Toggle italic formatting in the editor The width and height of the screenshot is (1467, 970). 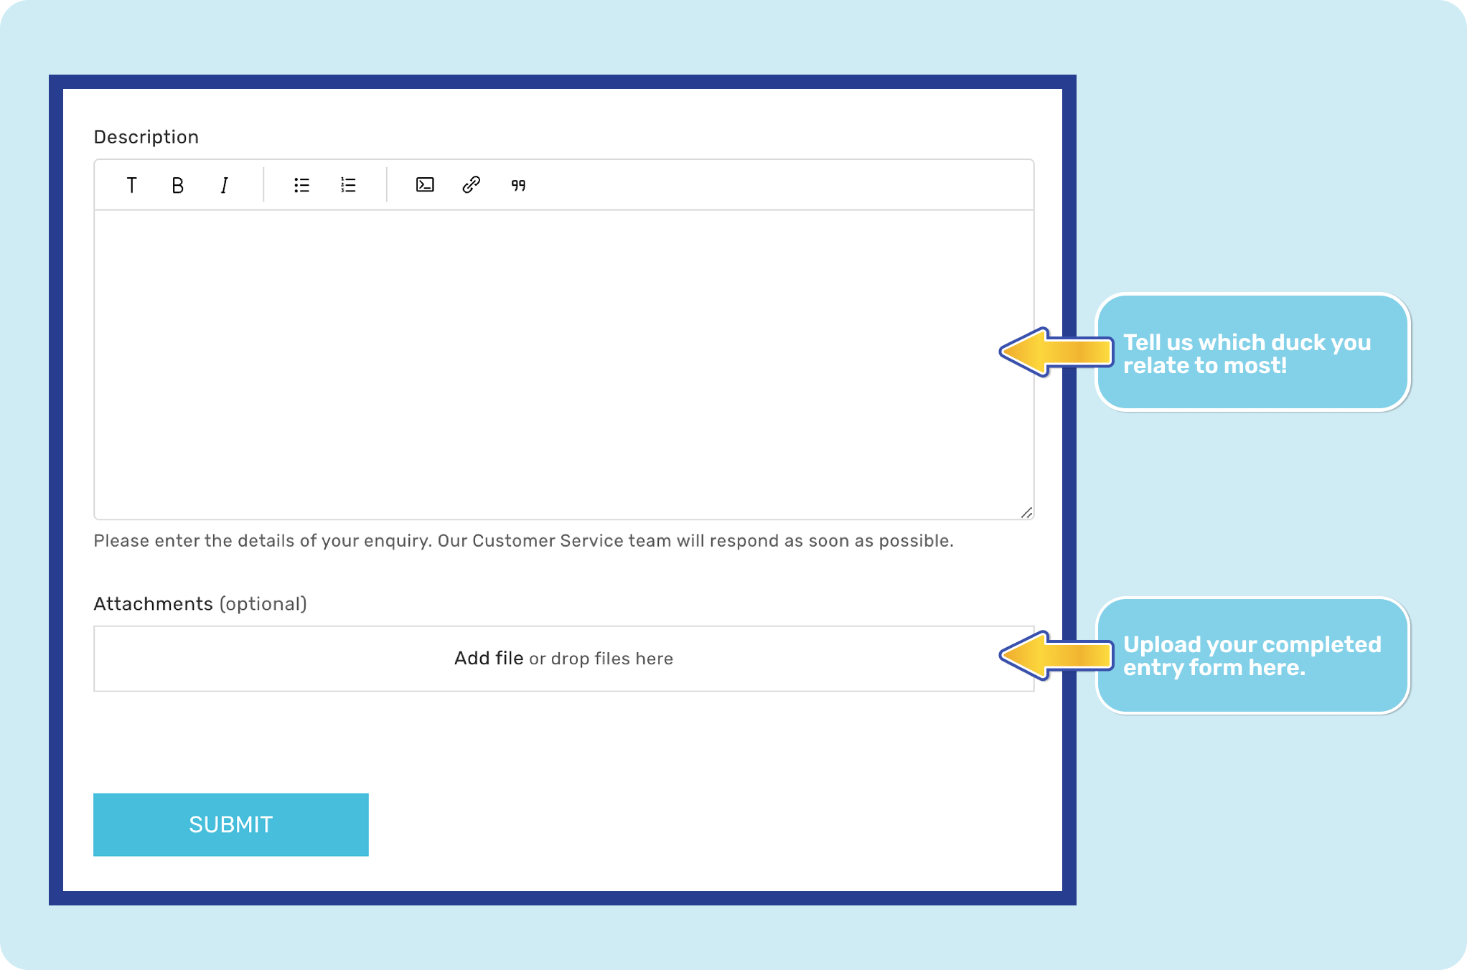[224, 186]
